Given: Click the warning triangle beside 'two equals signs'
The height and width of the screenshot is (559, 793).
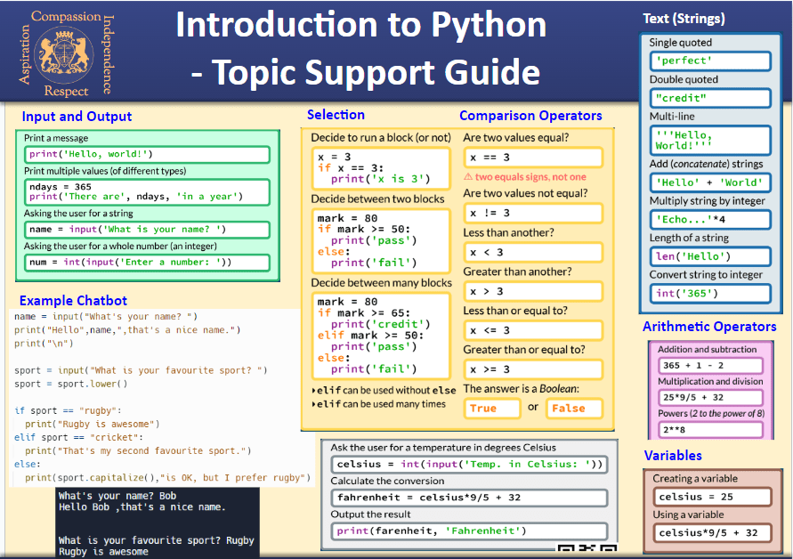Looking at the screenshot, I should [x=468, y=176].
